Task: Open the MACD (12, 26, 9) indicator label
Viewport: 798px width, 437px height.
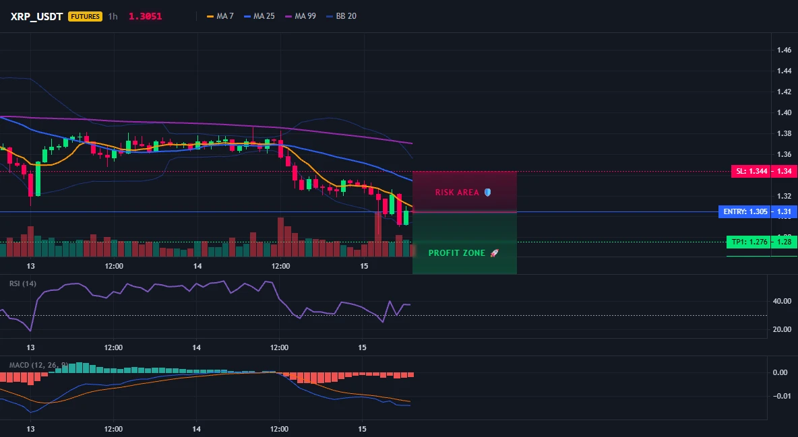Action: (x=38, y=365)
